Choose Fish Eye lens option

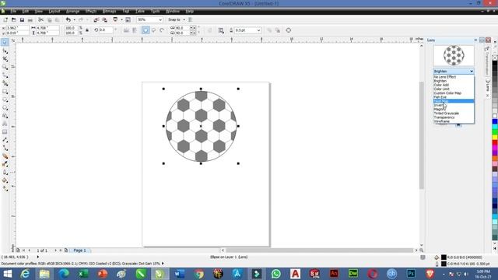tap(454, 97)
